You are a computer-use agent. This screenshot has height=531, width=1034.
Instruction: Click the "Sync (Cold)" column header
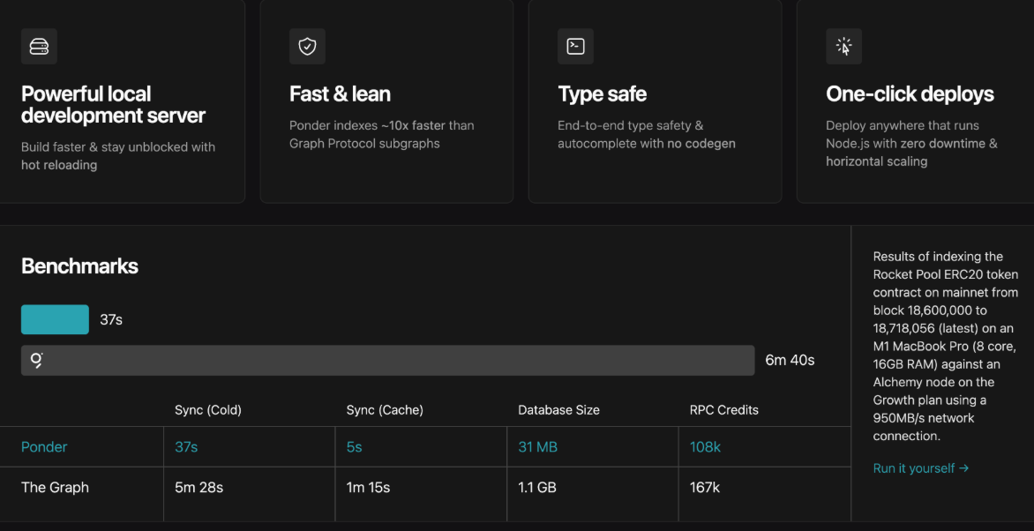tap(208, 410)
